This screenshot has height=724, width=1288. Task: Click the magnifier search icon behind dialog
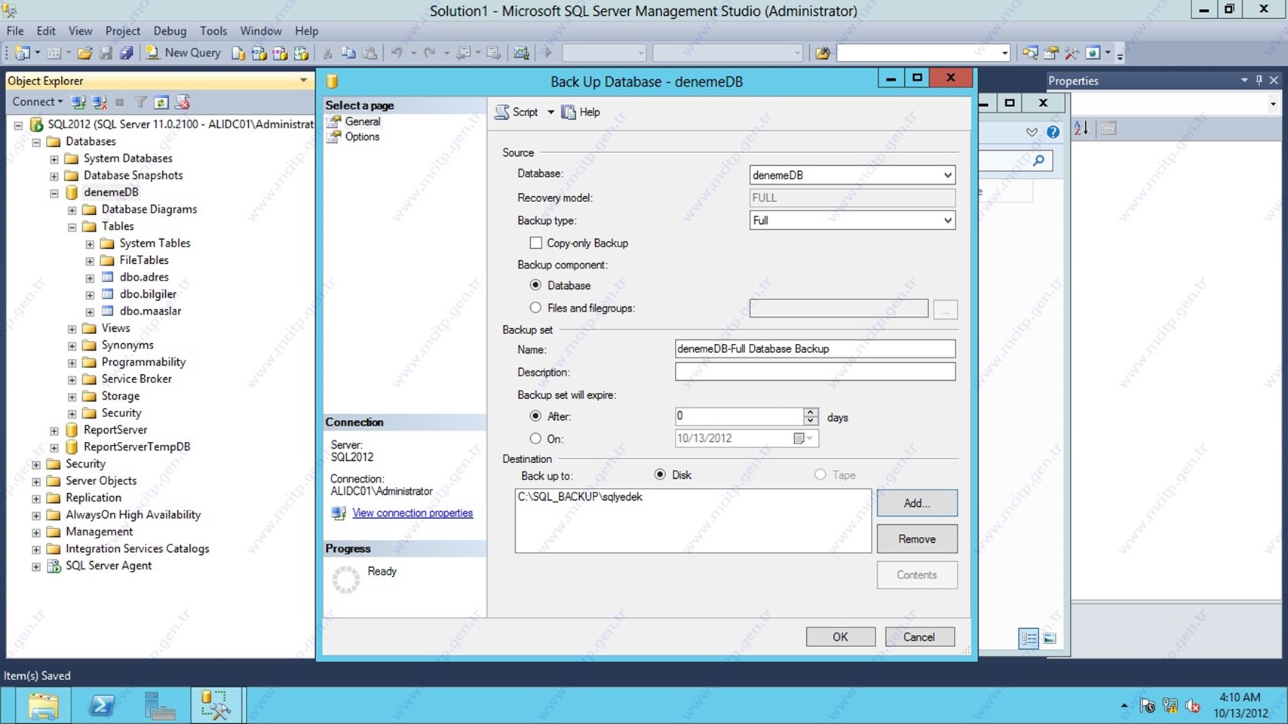1039,160
